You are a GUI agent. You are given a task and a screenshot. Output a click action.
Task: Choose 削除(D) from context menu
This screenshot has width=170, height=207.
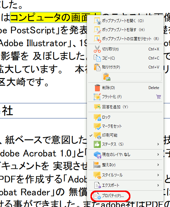125,88
